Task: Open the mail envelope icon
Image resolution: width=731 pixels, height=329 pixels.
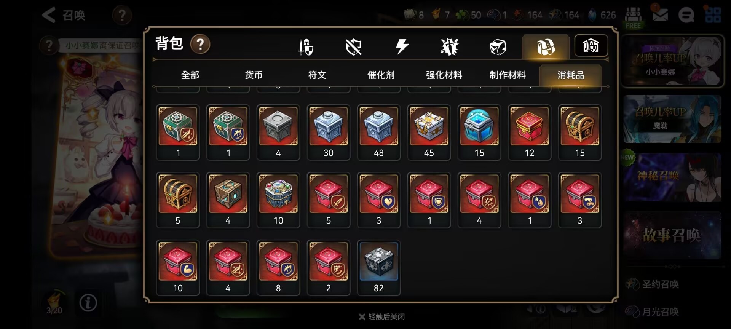Action: click(x=660, y=15)
